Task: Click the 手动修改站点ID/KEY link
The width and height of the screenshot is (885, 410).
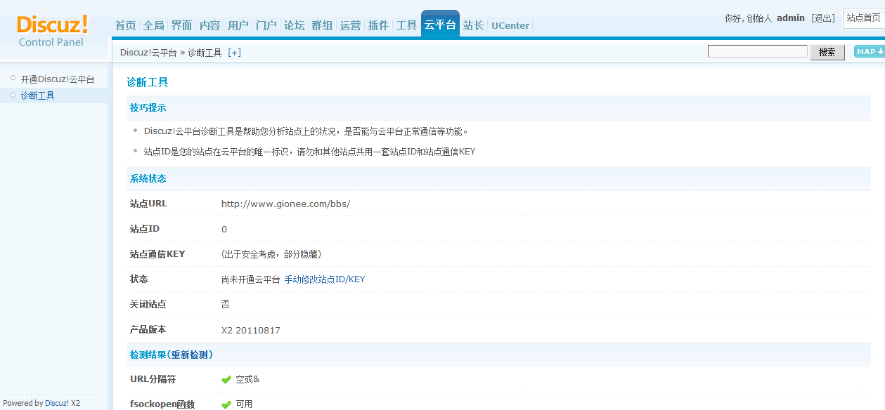Action: click(x=325, y=279)
